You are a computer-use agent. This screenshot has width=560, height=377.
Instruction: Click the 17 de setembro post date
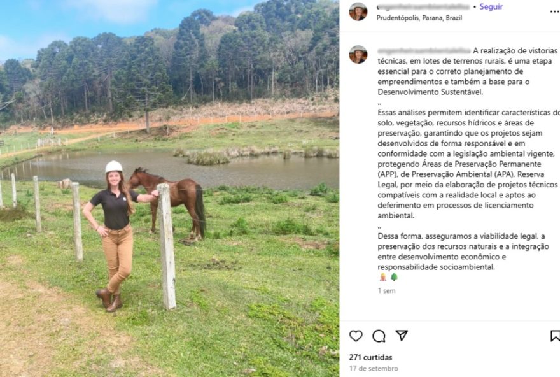374,369
